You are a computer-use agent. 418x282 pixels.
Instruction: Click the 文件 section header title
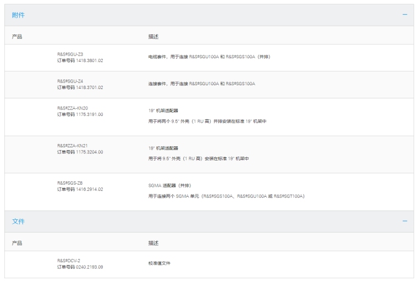18,221
